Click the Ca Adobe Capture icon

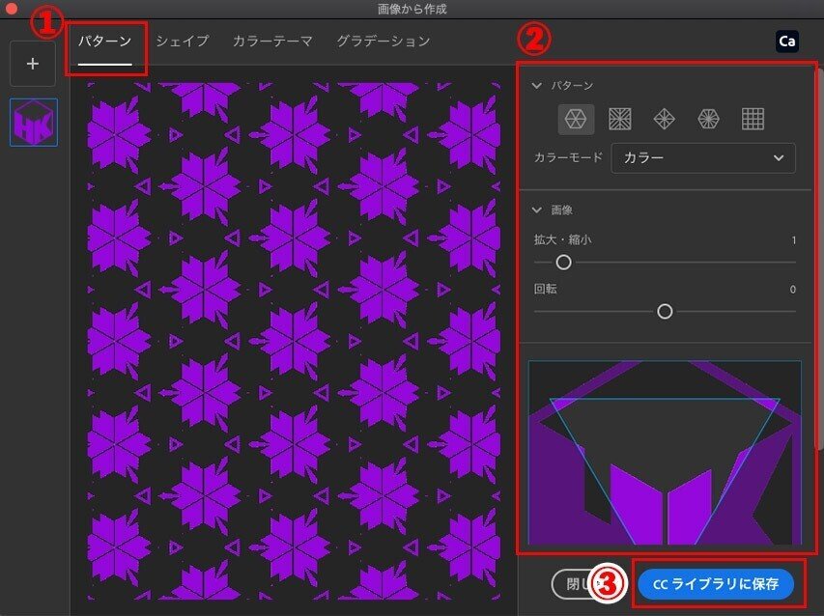[x=786, y=42]
